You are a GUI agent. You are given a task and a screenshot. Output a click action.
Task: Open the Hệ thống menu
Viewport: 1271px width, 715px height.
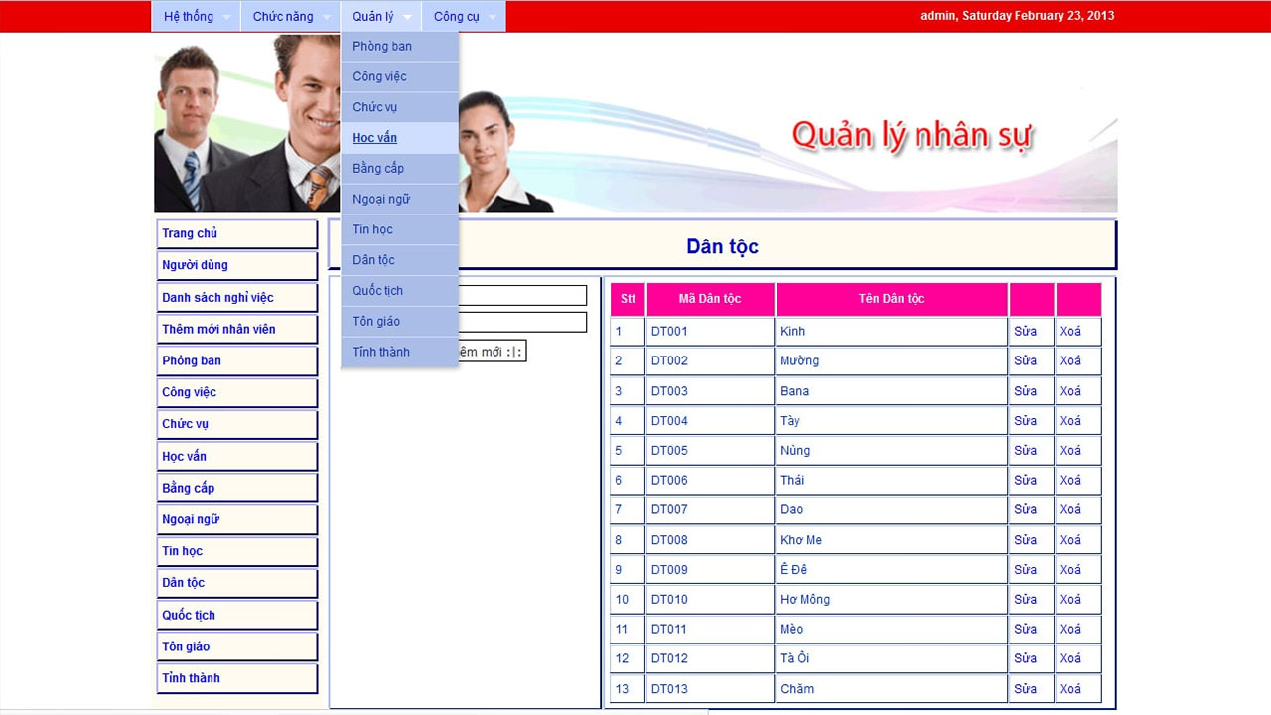tap(189, 16)
